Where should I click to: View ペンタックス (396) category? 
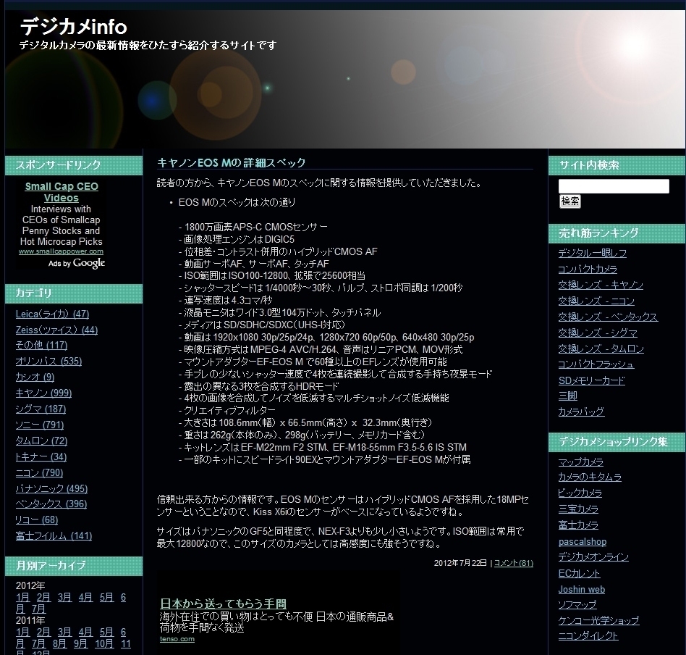(51, 504)
